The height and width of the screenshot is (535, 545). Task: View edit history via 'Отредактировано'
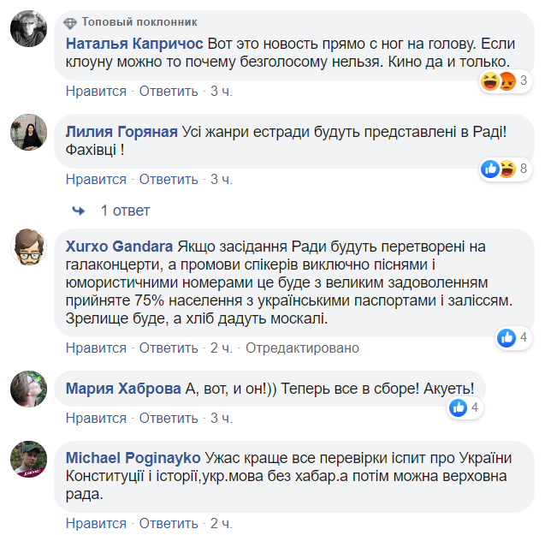click(303, 348)
